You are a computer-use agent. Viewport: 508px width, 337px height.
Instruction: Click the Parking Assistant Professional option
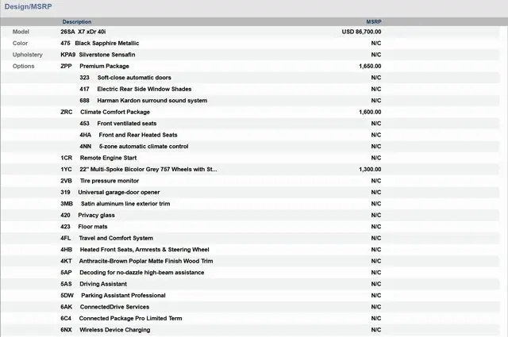click(122, 295)
